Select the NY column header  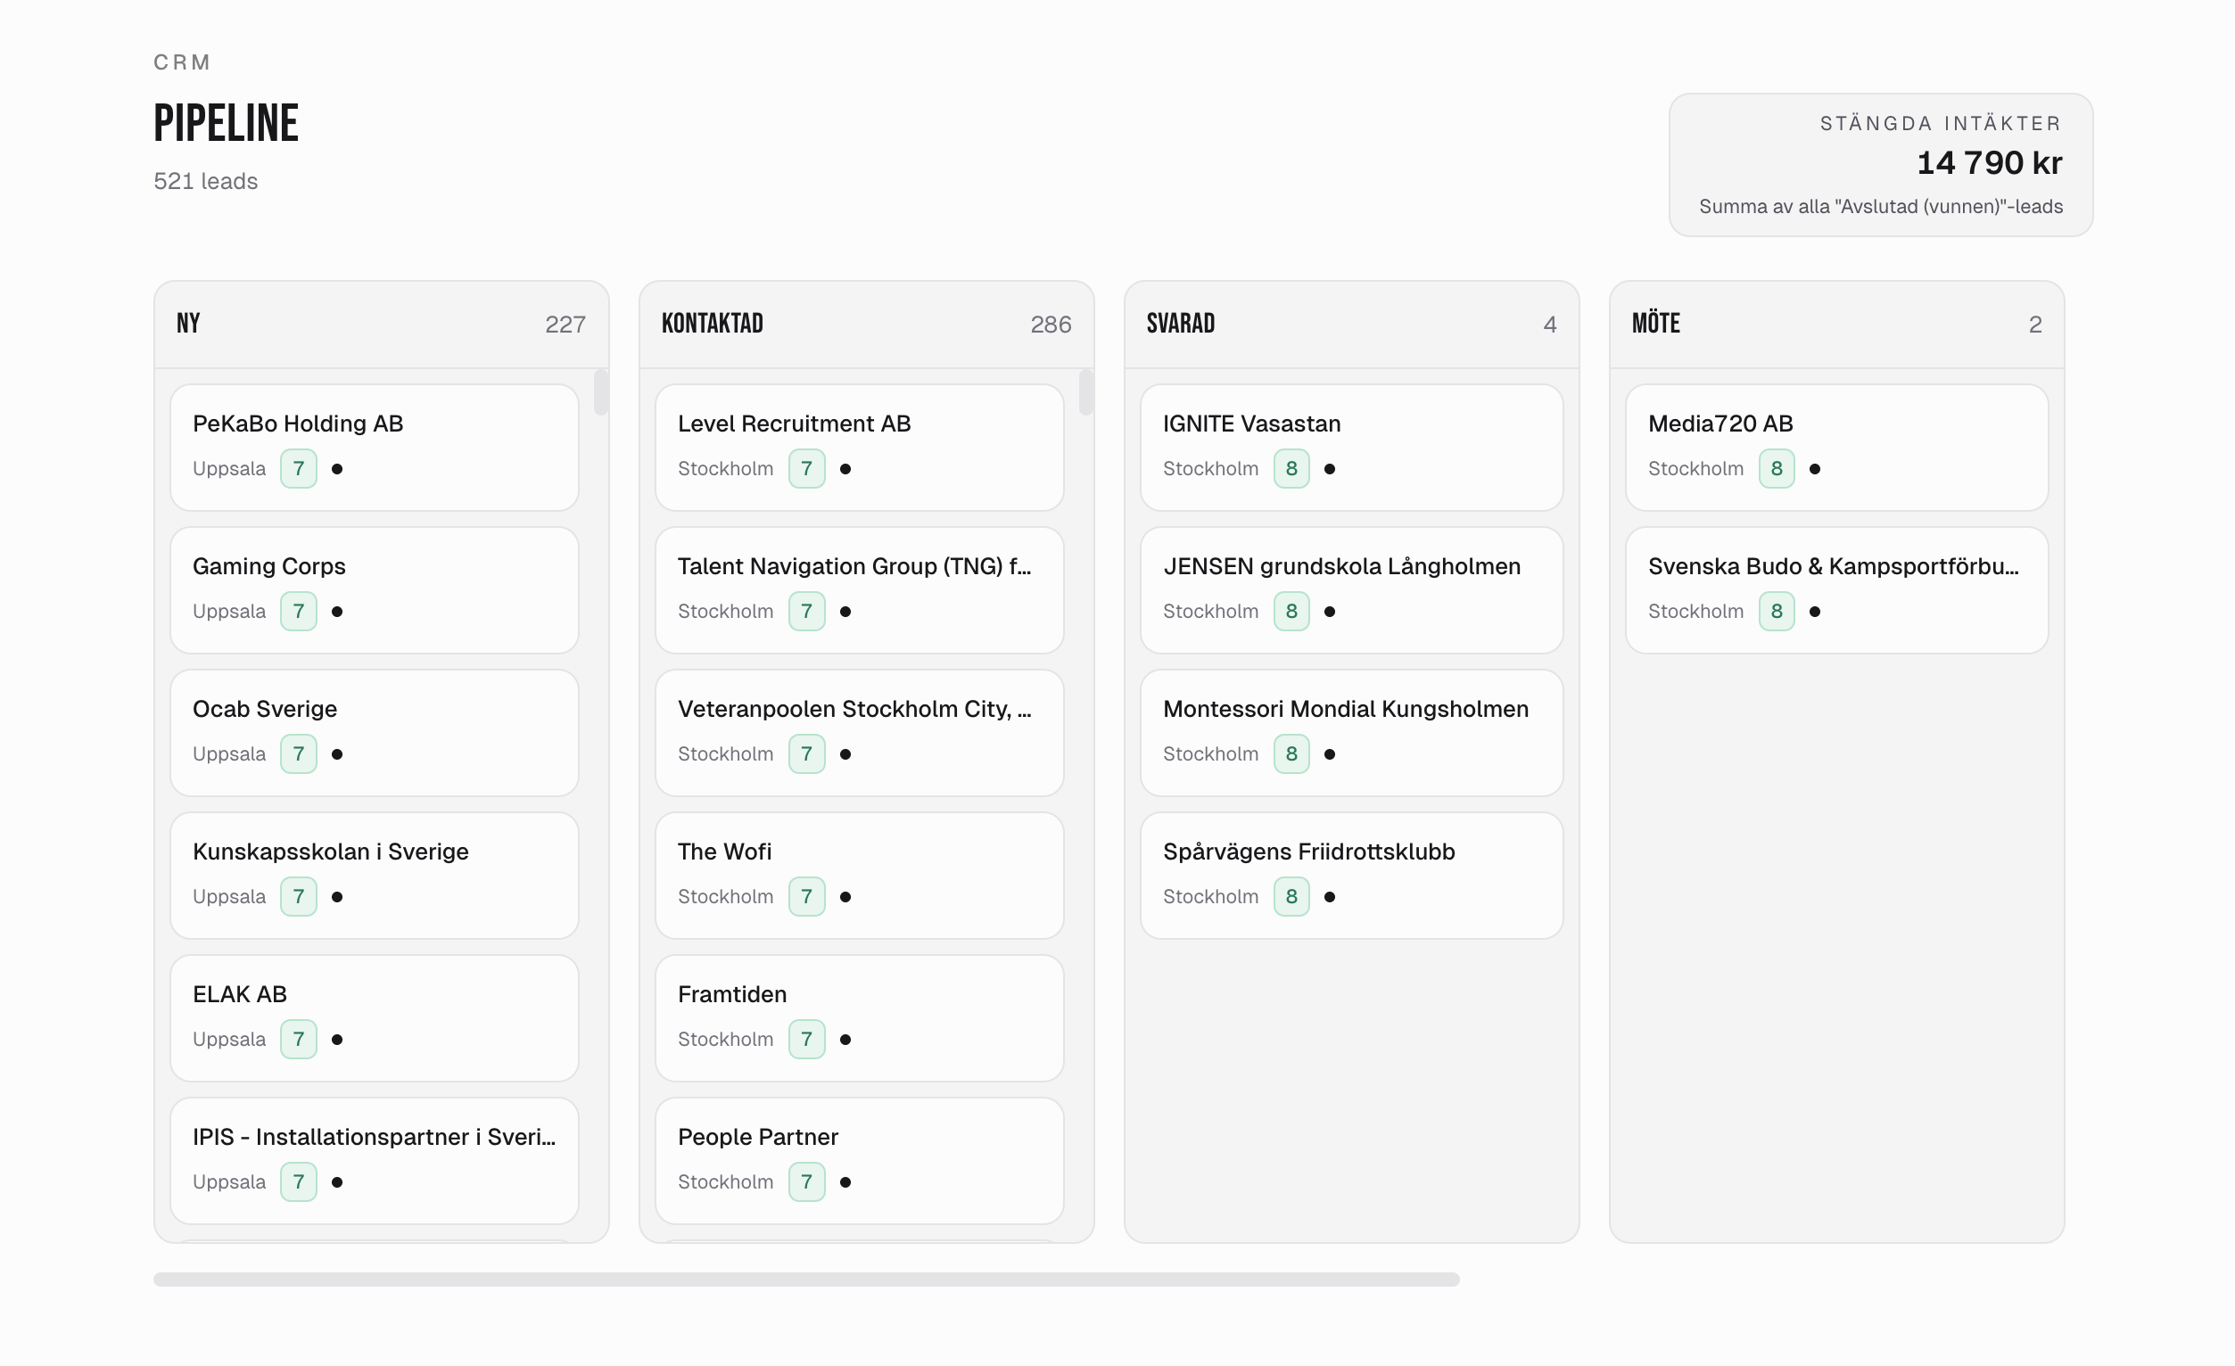(188, 323)
